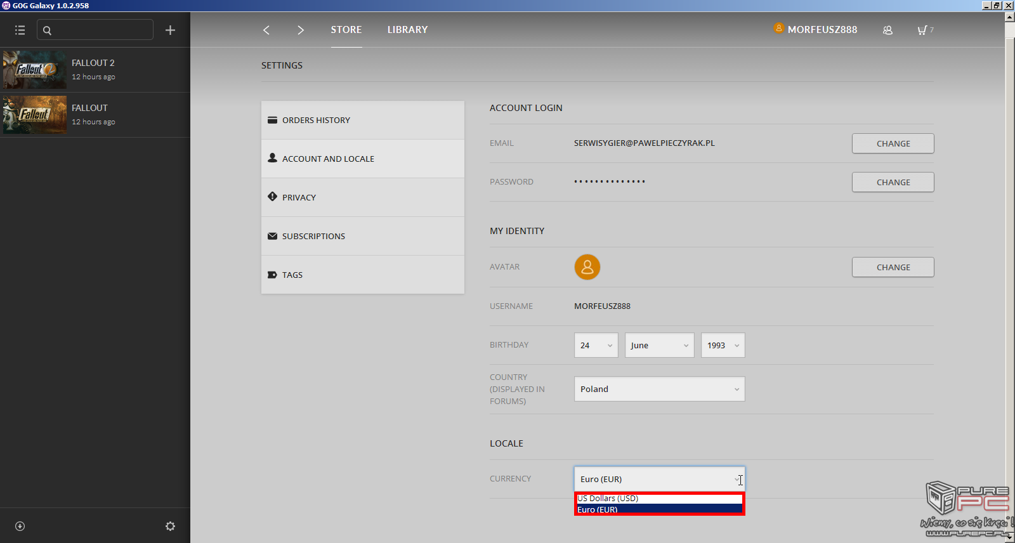The width and height of the screenshot is (1015, 543).
Task: Collapse the Euro (EUR) currency dropdown
Action: pos(660,479)
